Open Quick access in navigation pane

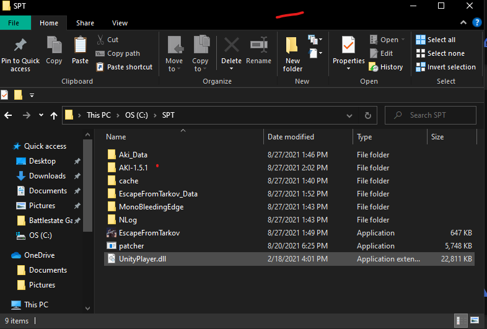point(45,146)
